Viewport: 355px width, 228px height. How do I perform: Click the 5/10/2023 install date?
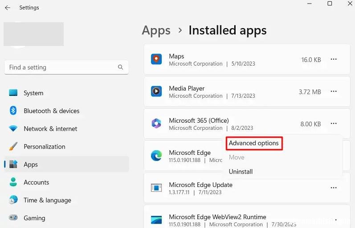point(243,64)
